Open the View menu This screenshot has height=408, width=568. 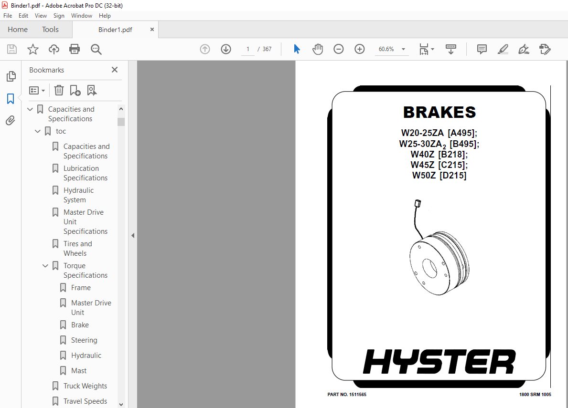pos(41,16)
